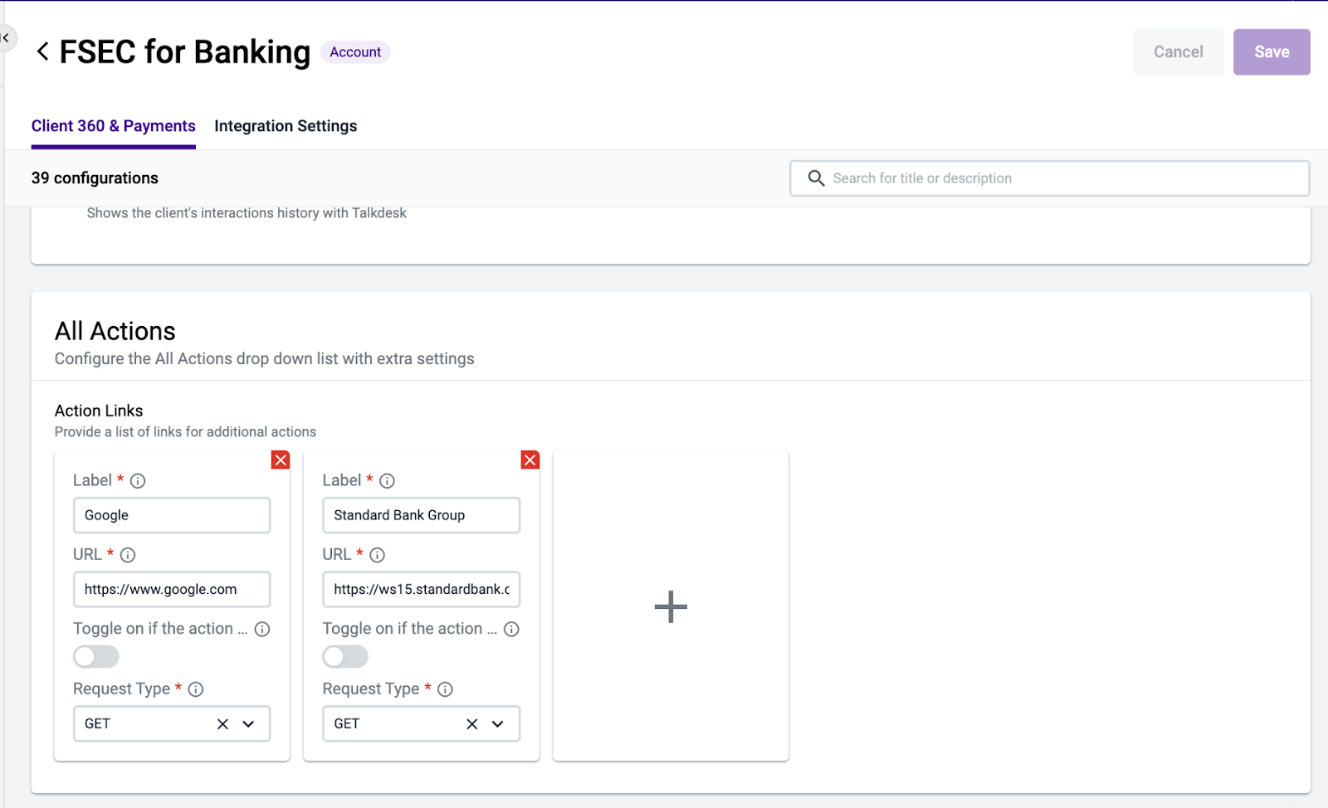Edit the https://www.google.com URL field
Viewport: 1328px width, 808px height.
pyautogui.click(x=172, y=589)
